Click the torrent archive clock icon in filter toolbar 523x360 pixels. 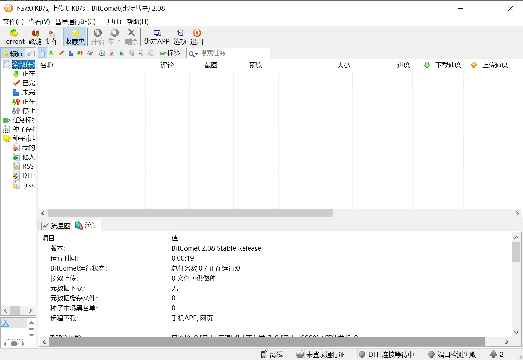[102, 53]
